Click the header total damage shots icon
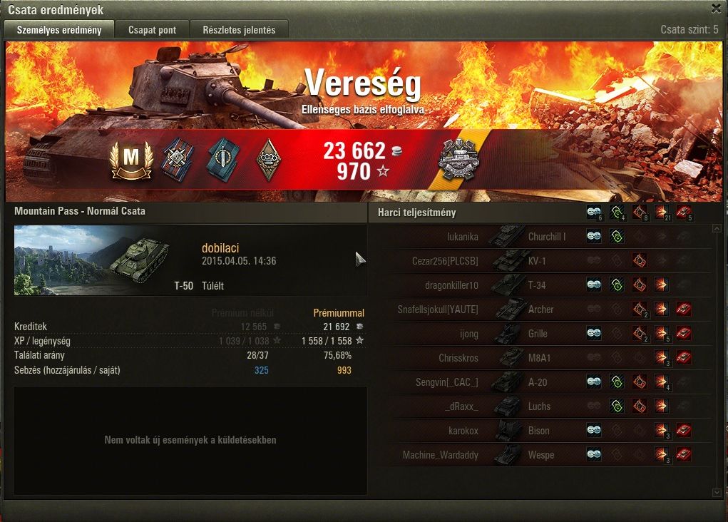 [662, 213]
